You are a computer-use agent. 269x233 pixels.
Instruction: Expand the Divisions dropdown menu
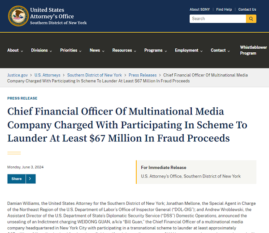(42, 51)
